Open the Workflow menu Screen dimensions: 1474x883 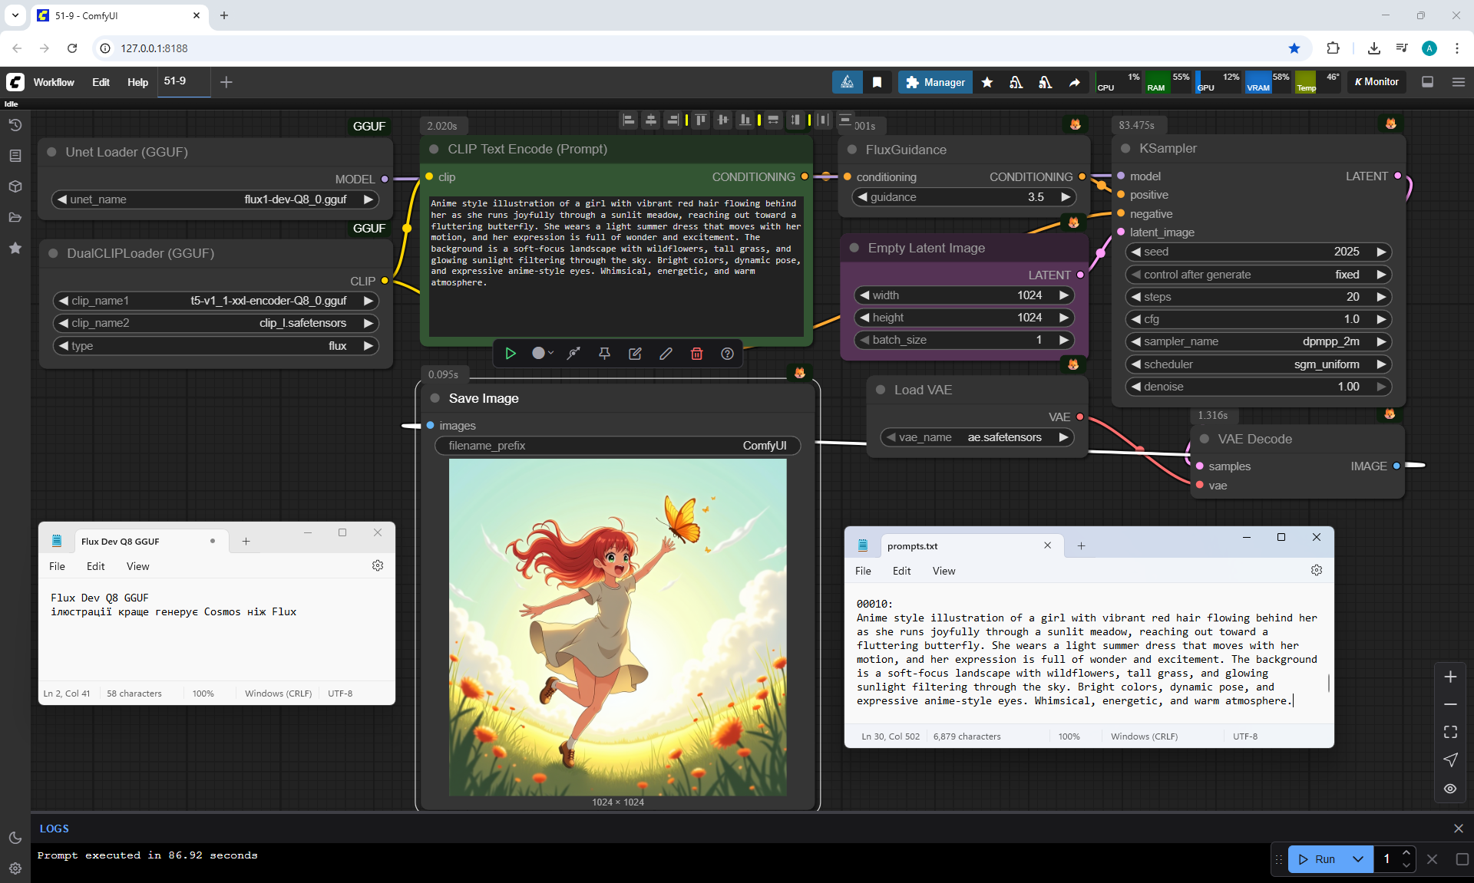point(54,82)
